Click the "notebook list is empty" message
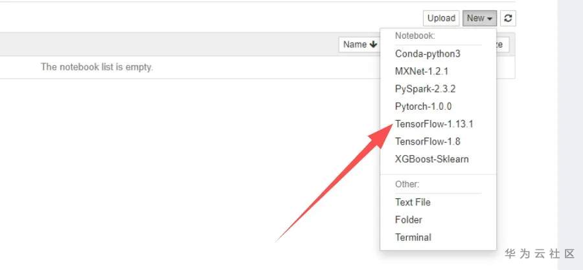The image size is (583, 270). pos(97,67)
